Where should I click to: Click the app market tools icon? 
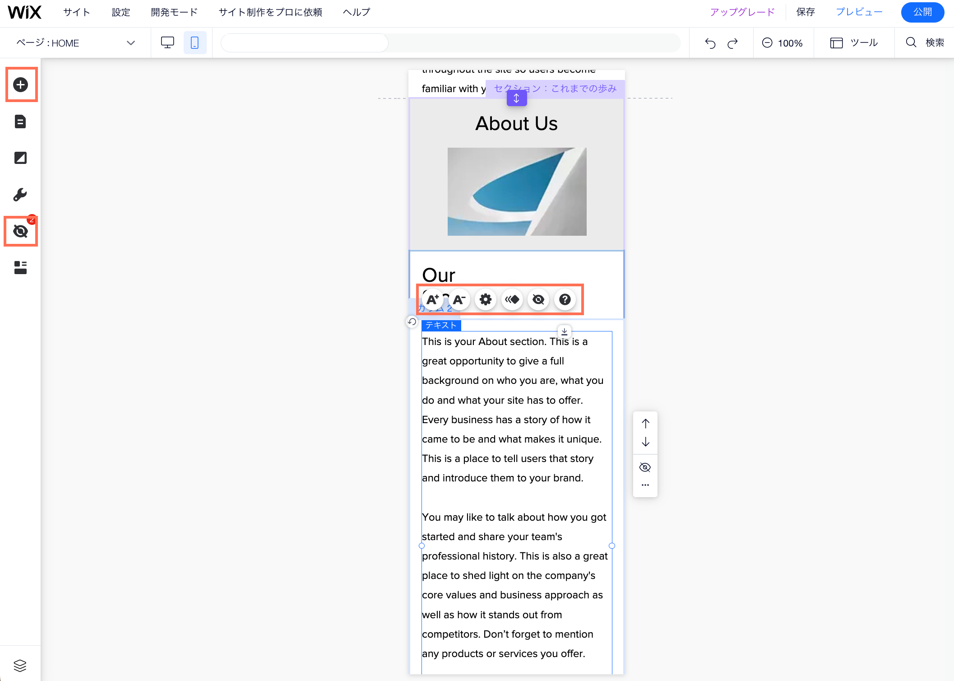pyautogui.click(x=20, y=194)
